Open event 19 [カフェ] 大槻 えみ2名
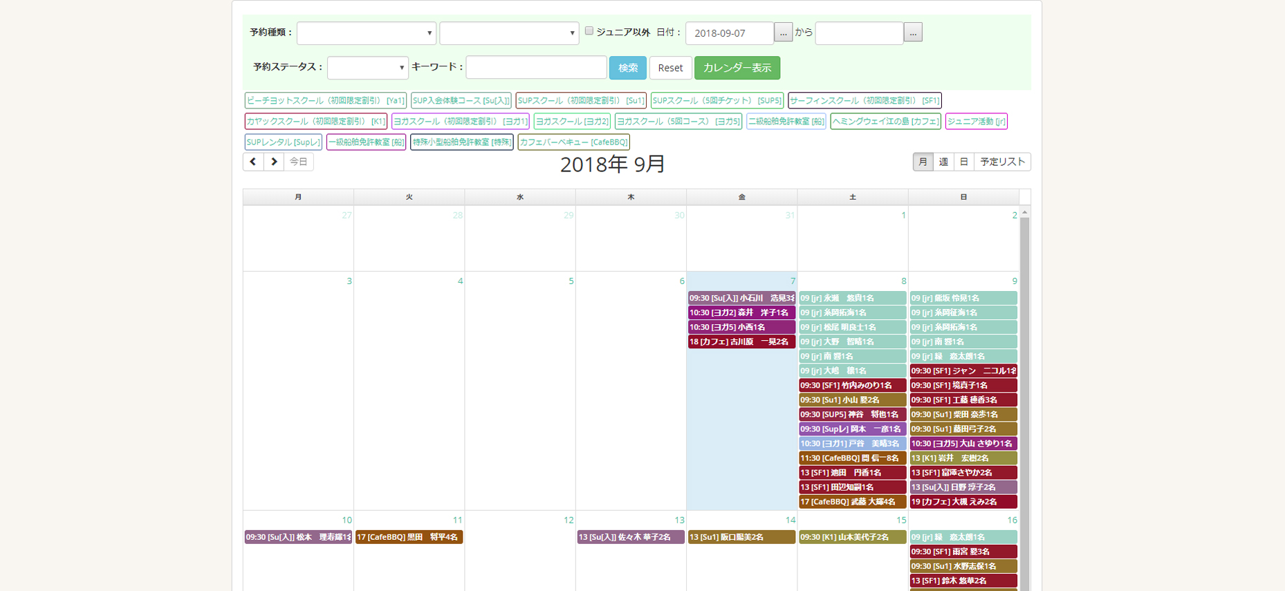 pos(963,501)
